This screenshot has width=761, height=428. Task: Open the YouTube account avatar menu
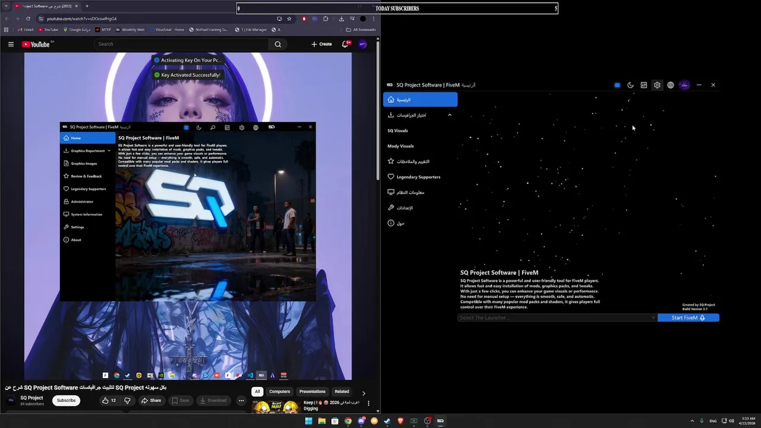363,44
